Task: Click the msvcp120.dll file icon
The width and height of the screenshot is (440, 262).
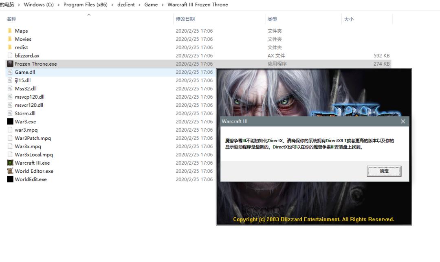Action: (10, 97)
